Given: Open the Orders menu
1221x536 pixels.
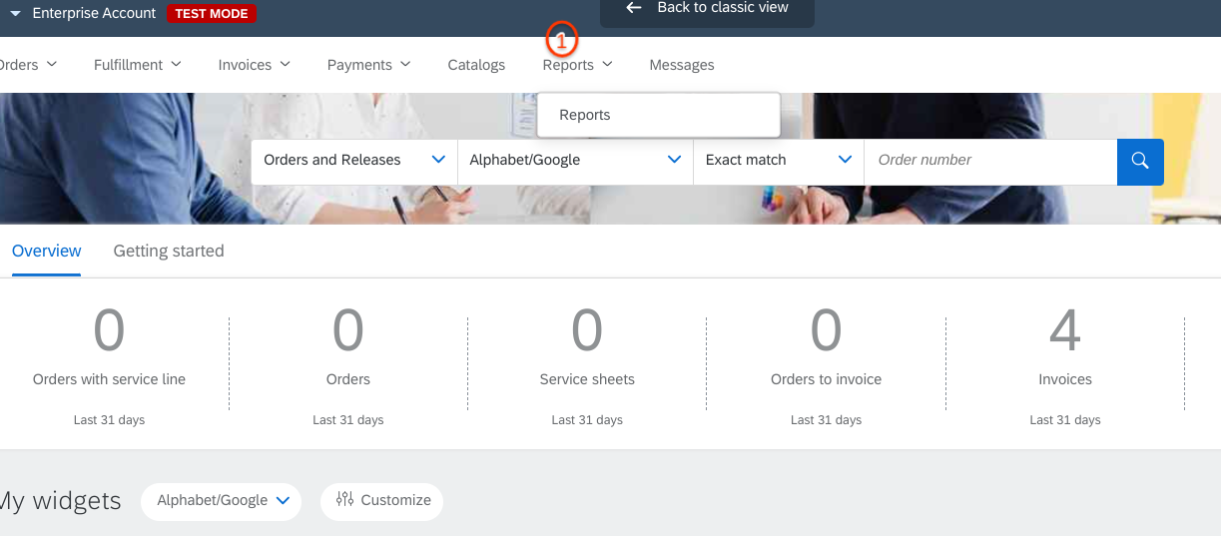Looking at the screenshot, I should 27,65.
